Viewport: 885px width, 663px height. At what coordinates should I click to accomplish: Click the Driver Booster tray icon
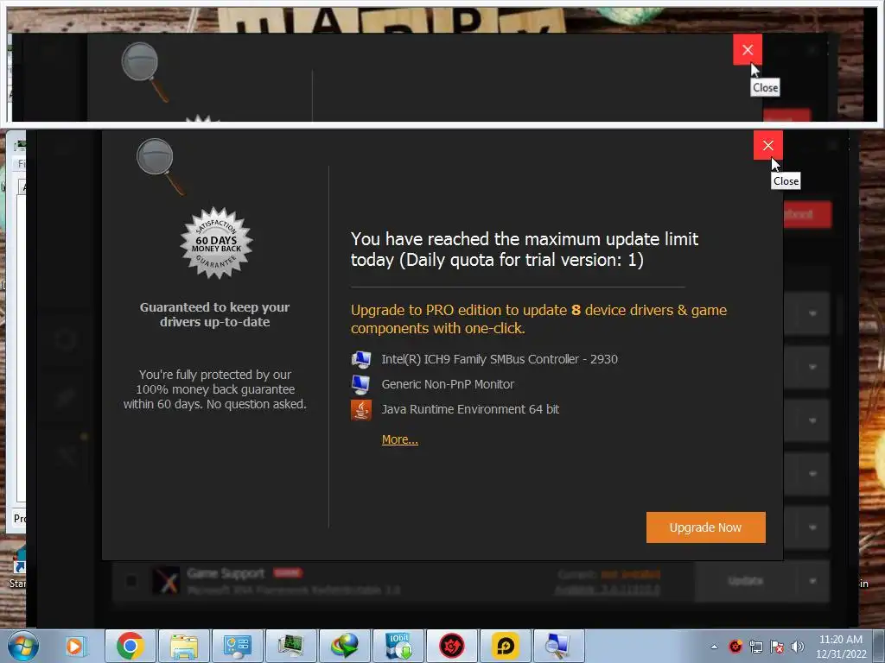(735, 647)
